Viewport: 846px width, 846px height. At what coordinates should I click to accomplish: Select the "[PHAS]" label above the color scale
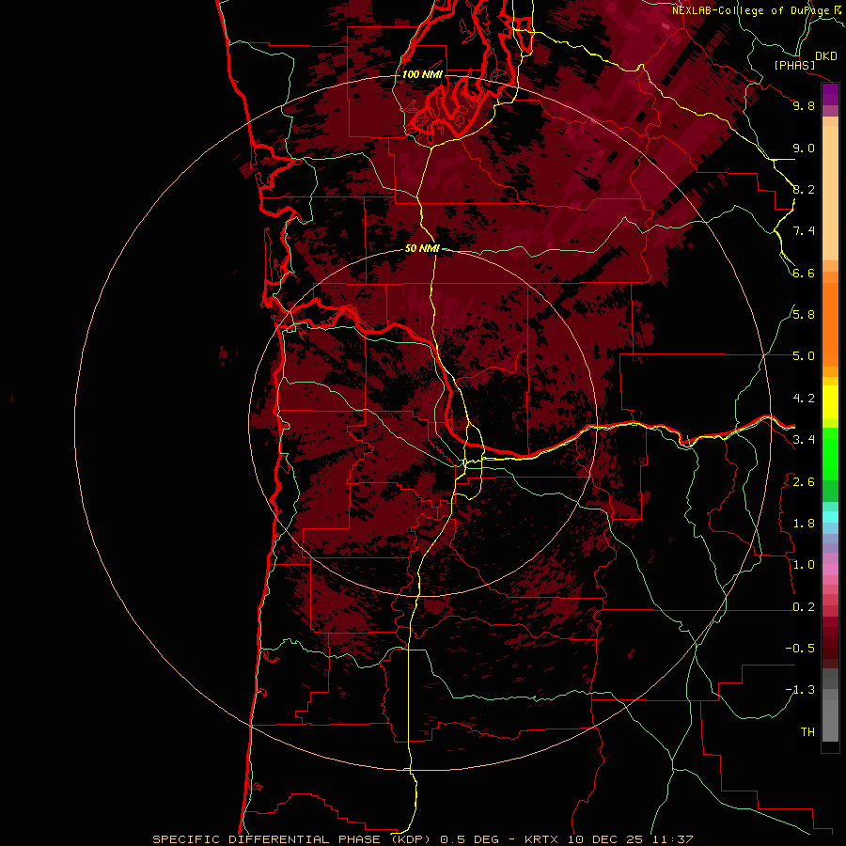[x=794, y=65]
